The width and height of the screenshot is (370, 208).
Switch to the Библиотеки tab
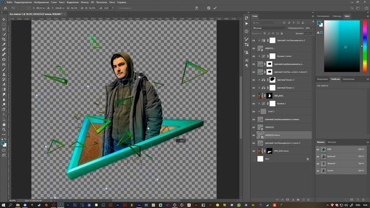coord(349,79)
